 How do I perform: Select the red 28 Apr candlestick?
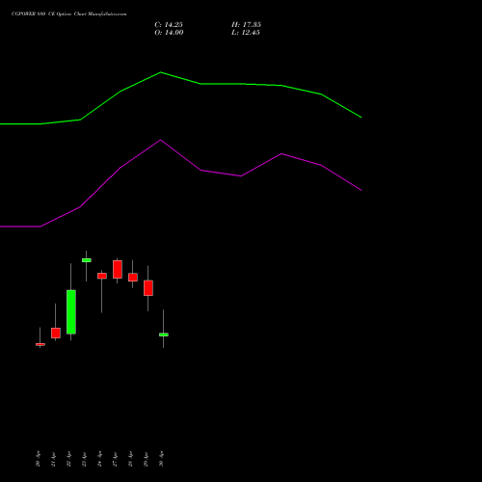[133, 277]
